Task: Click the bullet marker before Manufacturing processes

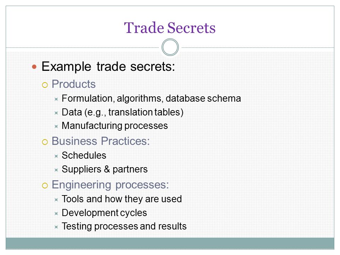Action: click(x=56, y=126)
